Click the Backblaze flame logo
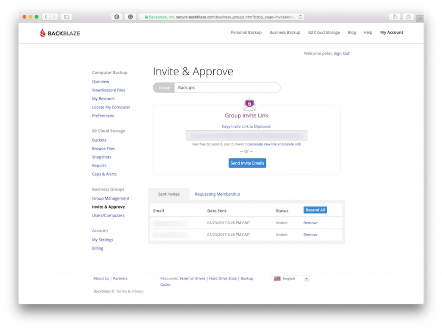 [x=43, y=33]
